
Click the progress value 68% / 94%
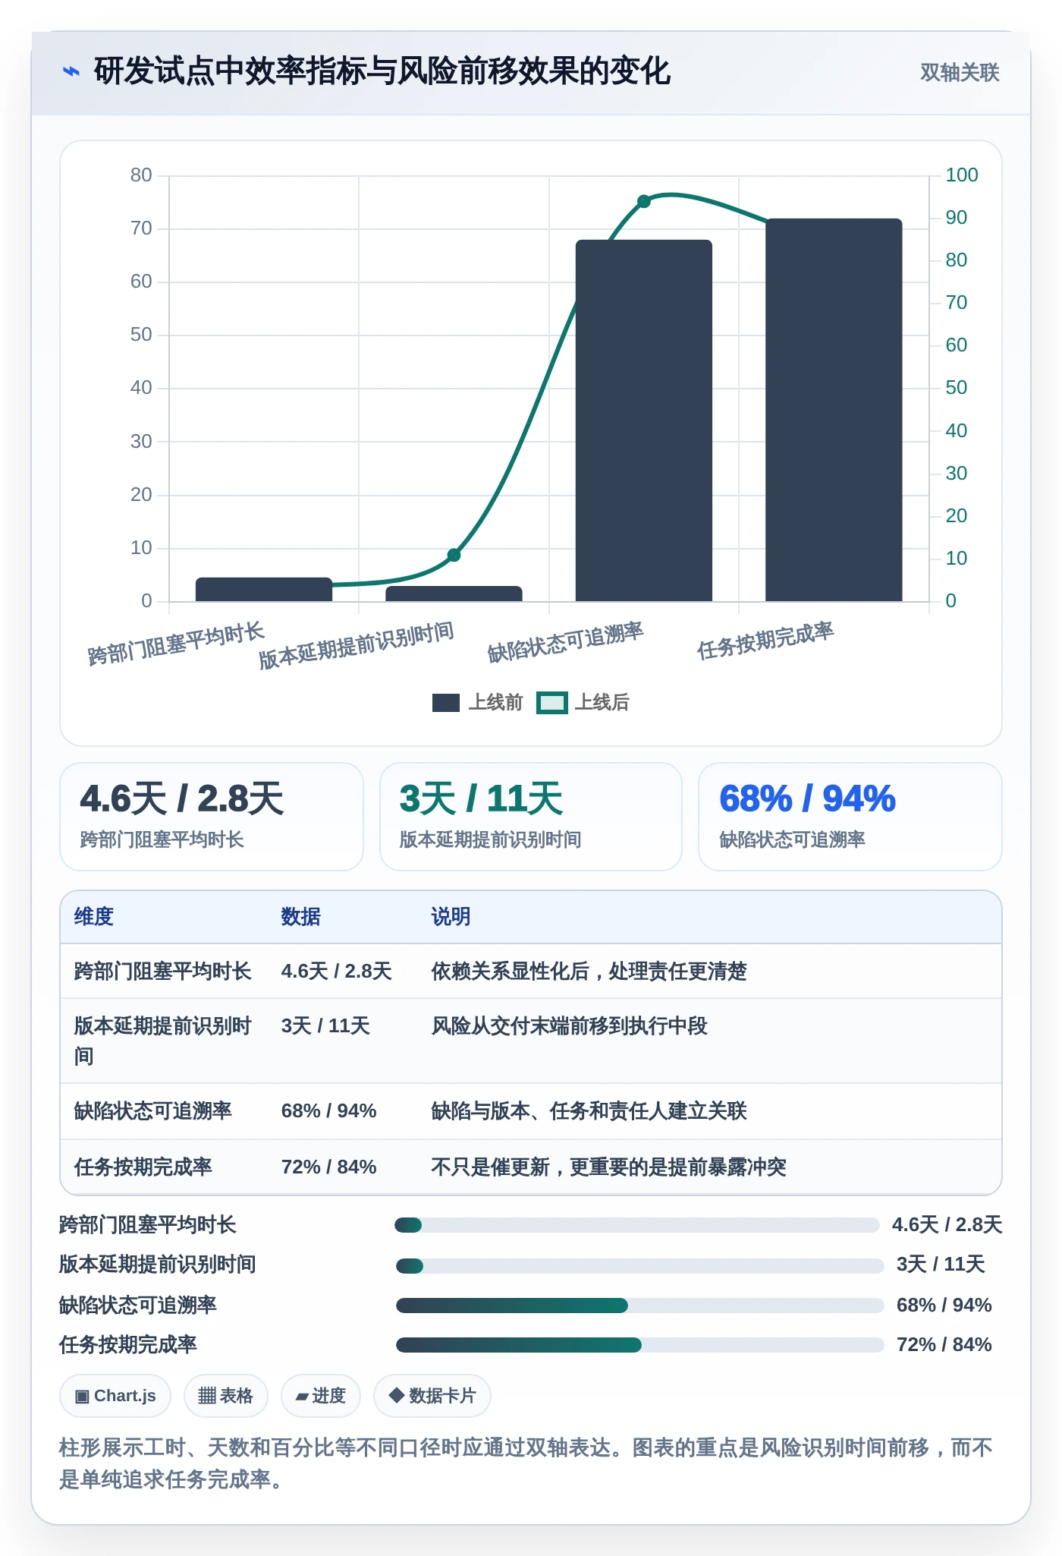[944, 1306]
